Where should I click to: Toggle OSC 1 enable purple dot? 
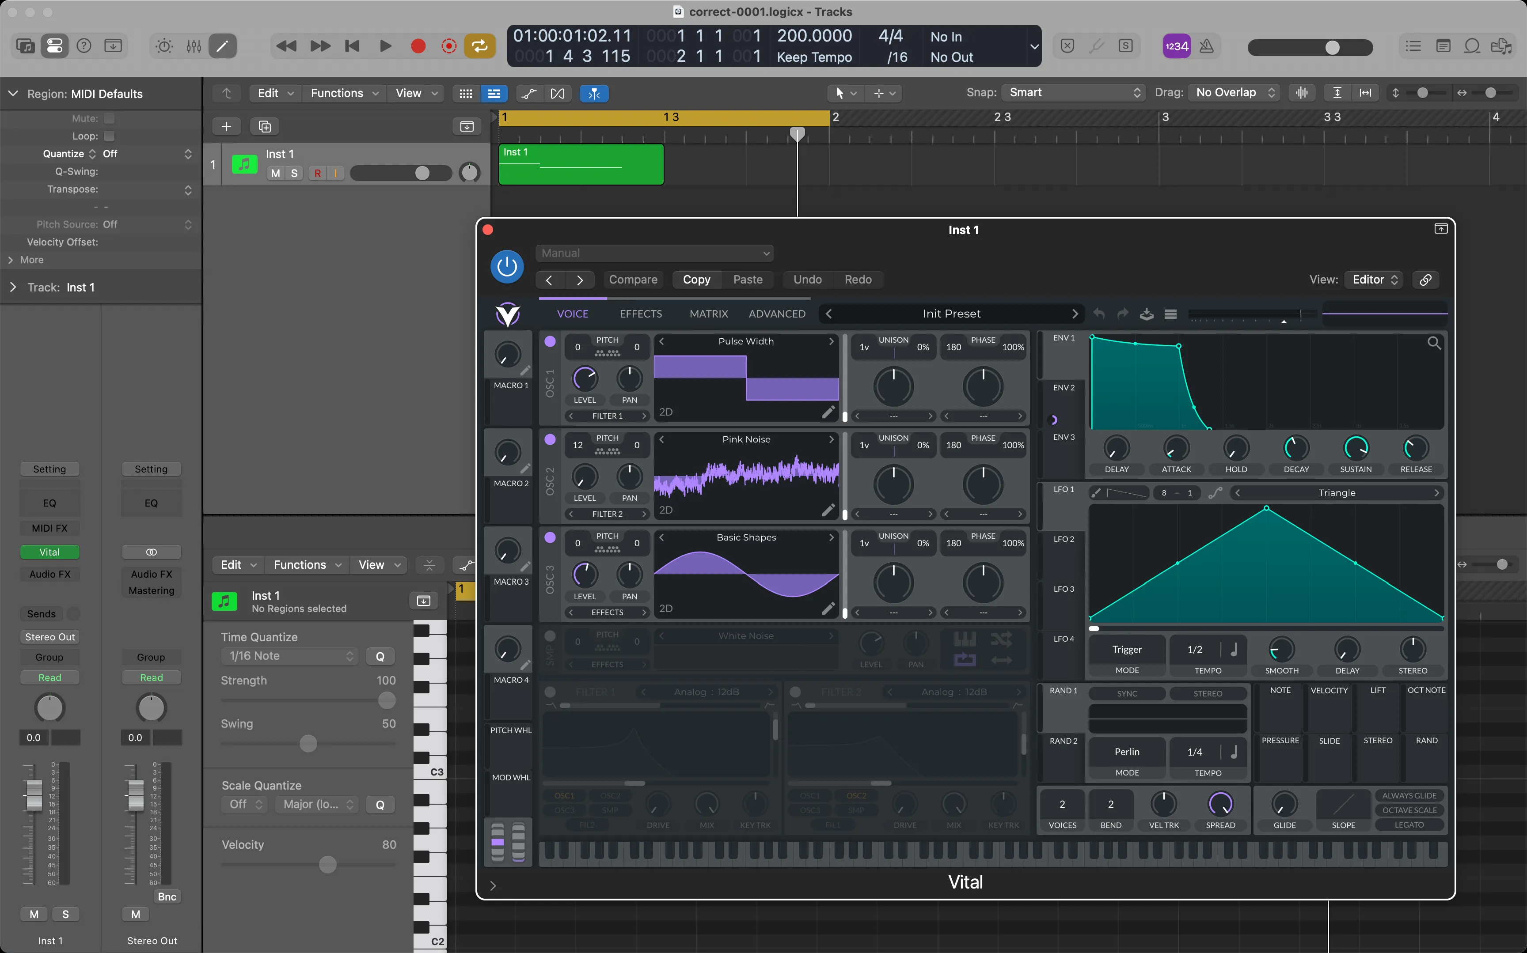coord(551,342)
